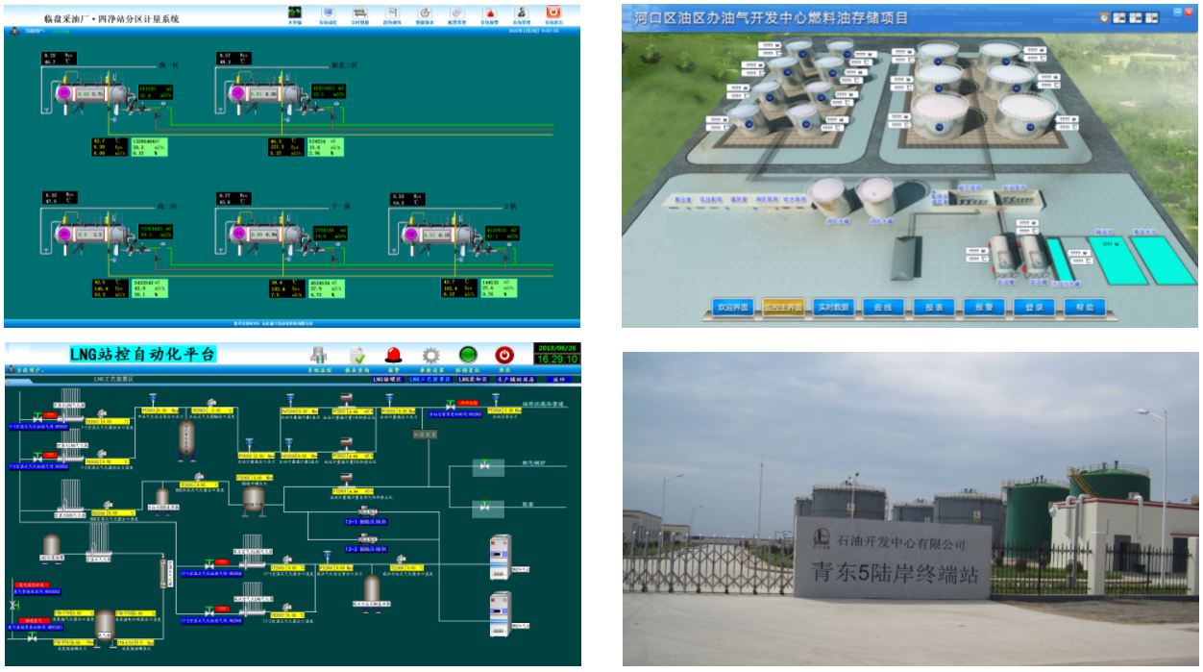Open the 实时数据 toolbar icon in metering system

click(x=359, y=13)
